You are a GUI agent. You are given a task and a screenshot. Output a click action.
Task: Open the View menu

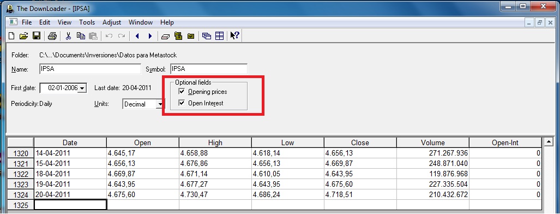click(65, 22)
